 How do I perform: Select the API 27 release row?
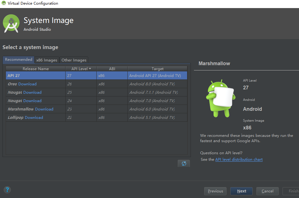click(96, 76)
